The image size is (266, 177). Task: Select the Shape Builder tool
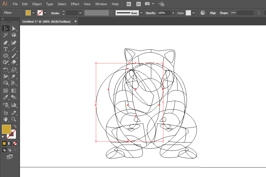[x=6, y=83]
